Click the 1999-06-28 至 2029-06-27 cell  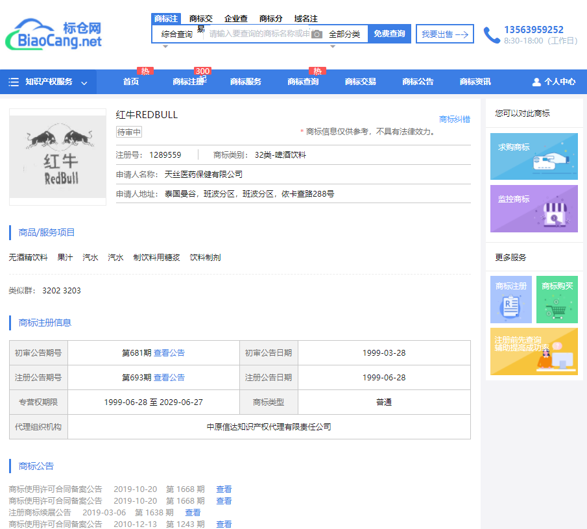154,402
